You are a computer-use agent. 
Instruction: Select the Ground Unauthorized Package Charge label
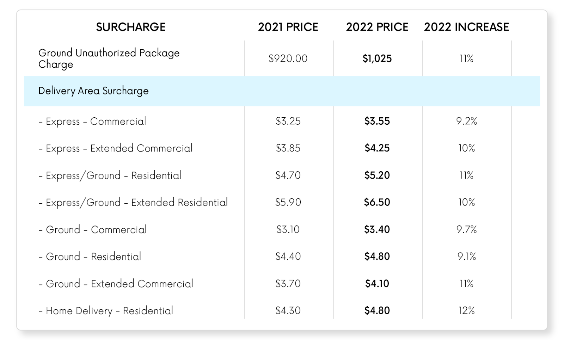(109, 58)
